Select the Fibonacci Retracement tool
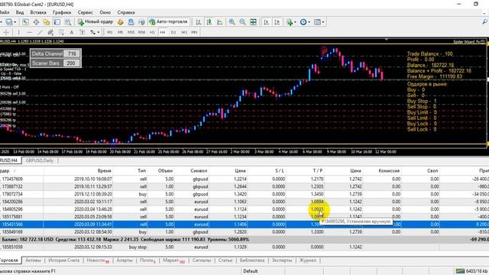Image resolution: width=489 pixels, height=275 pixels. [61, 32]
